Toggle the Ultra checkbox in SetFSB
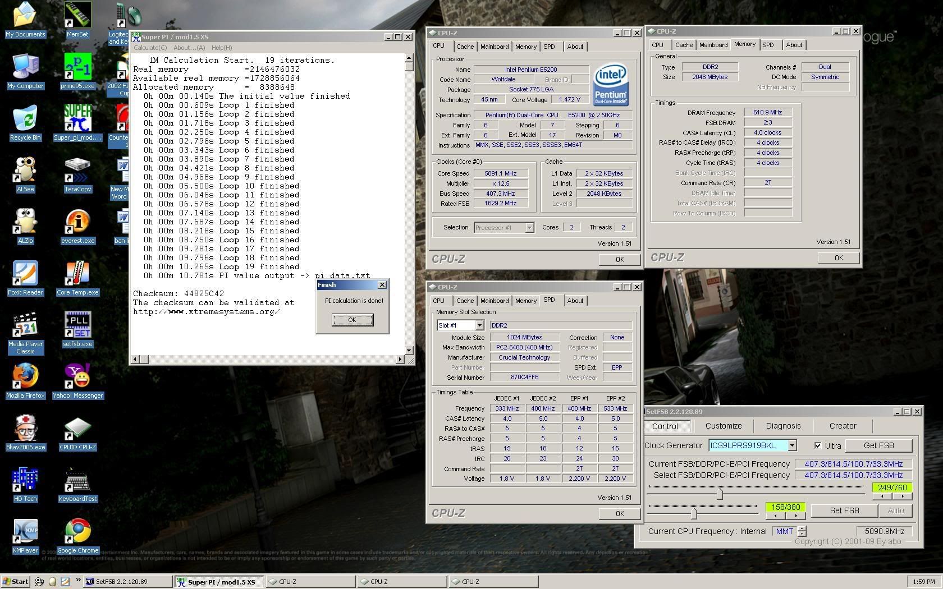This screenshot has width=943, height=589. coord(818,445)
